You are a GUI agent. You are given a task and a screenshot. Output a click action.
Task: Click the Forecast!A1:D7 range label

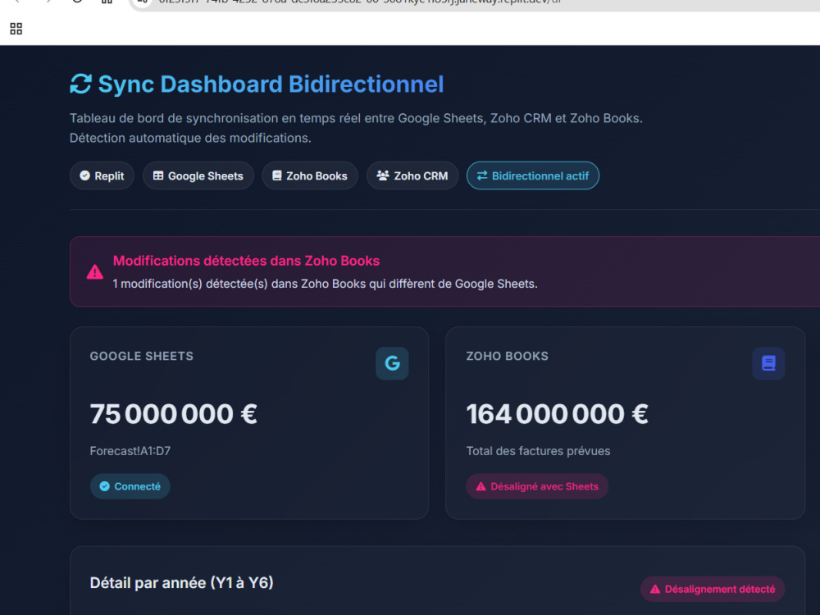130,451
